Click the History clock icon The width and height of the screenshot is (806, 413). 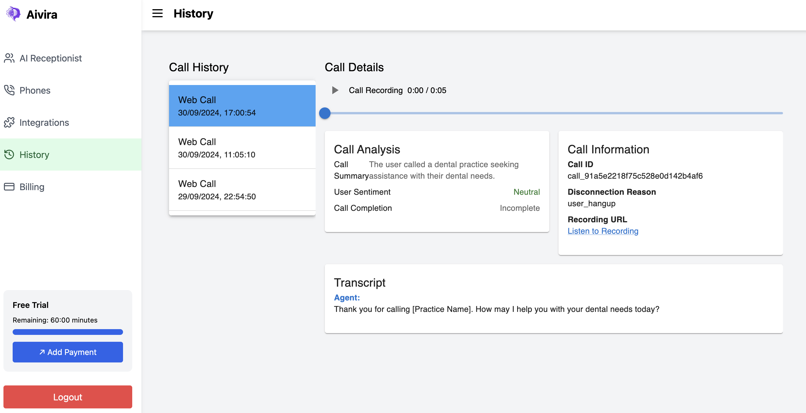coord(9,155)
